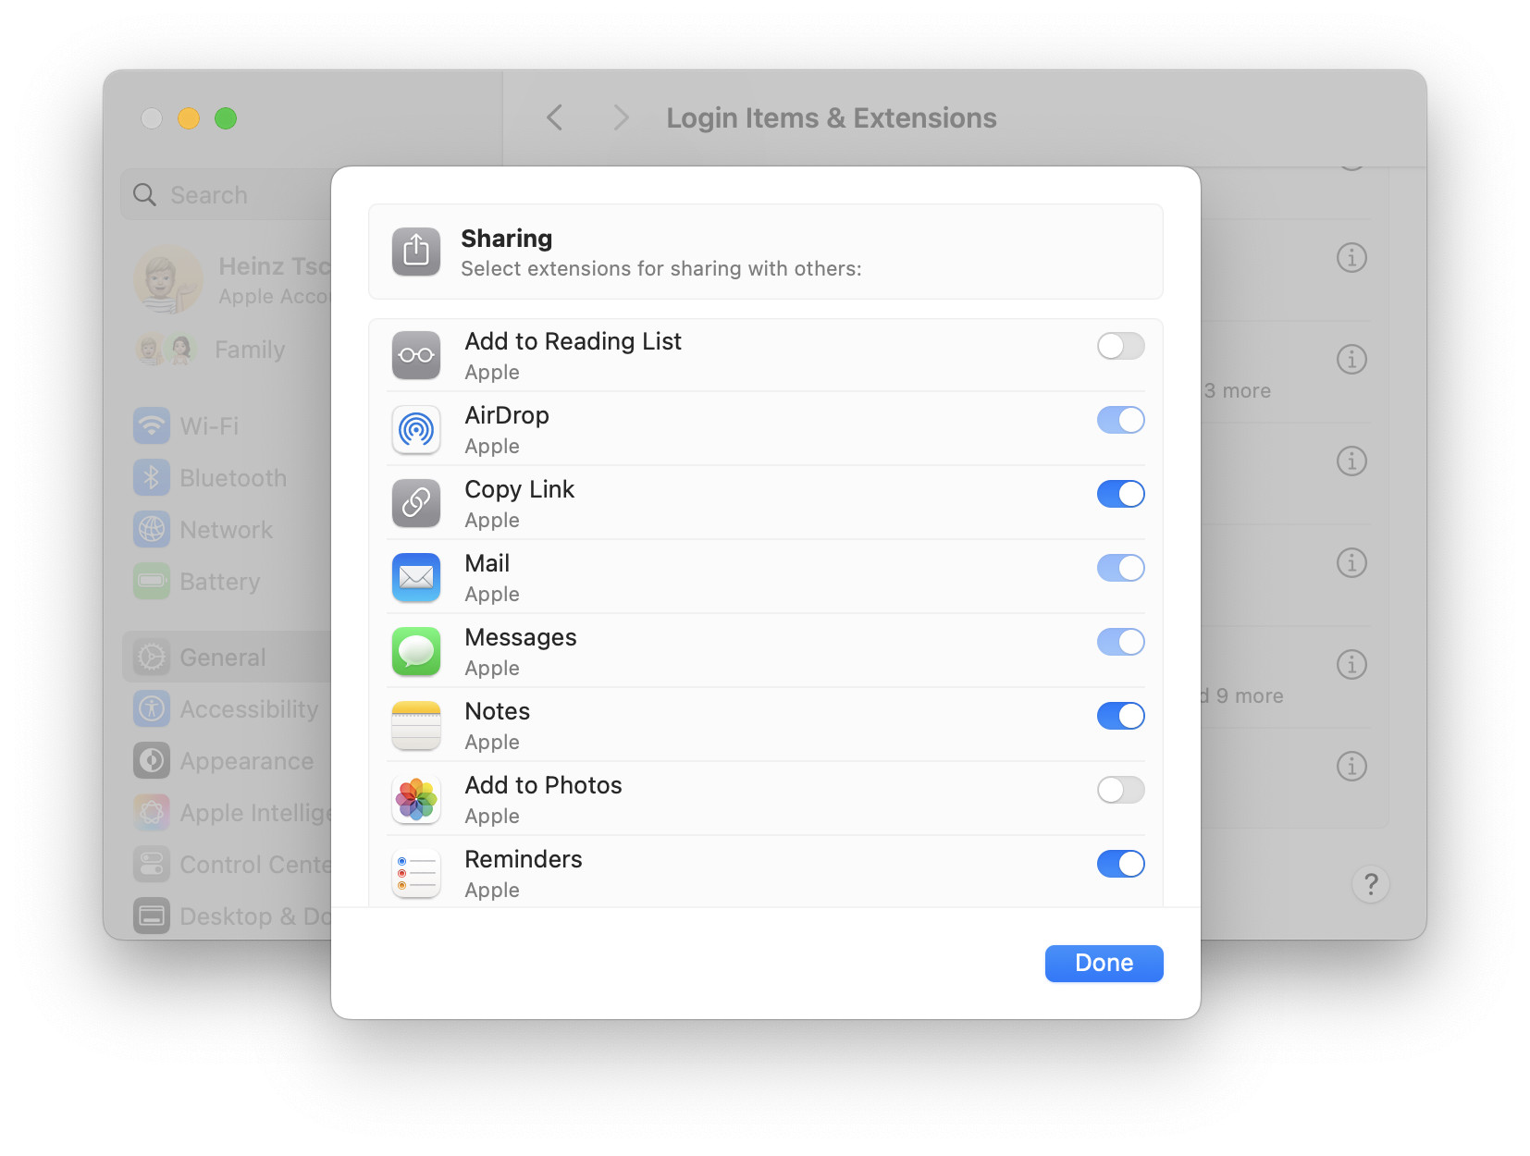Click the Bluetooth sidebar icon
This screenshot has width=1530, height=1156.
152,477
